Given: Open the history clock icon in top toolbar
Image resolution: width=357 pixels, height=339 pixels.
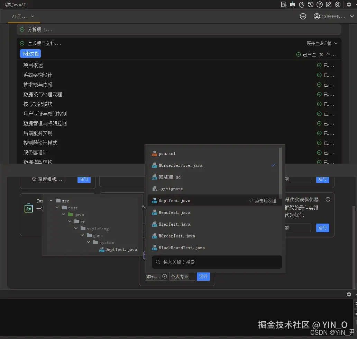Looking at the screenshot, I should (x=310, y=5).
